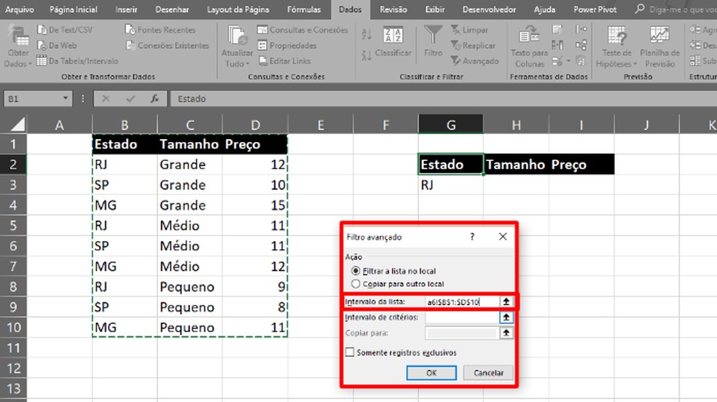The width and height of the screenshot is (717, 402).
Task: Click the Cancelar button
Action: 488,373
